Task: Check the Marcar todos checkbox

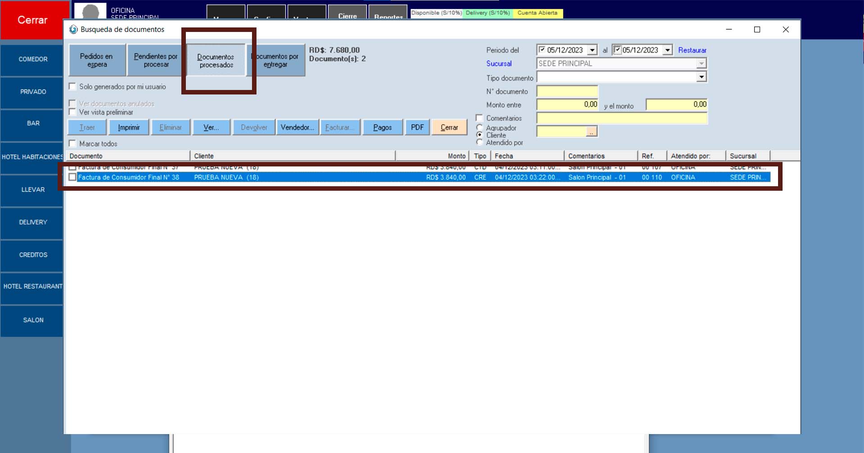Action: (x=72, y=144)
